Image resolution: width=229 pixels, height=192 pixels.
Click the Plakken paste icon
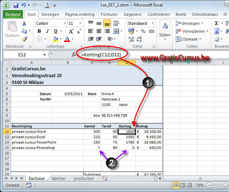(12, 26)
